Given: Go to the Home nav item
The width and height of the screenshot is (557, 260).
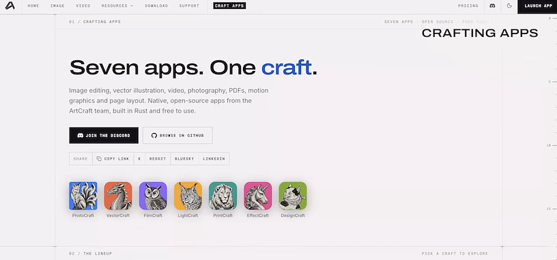Looking at the screenshot, I should pos(33,6).
